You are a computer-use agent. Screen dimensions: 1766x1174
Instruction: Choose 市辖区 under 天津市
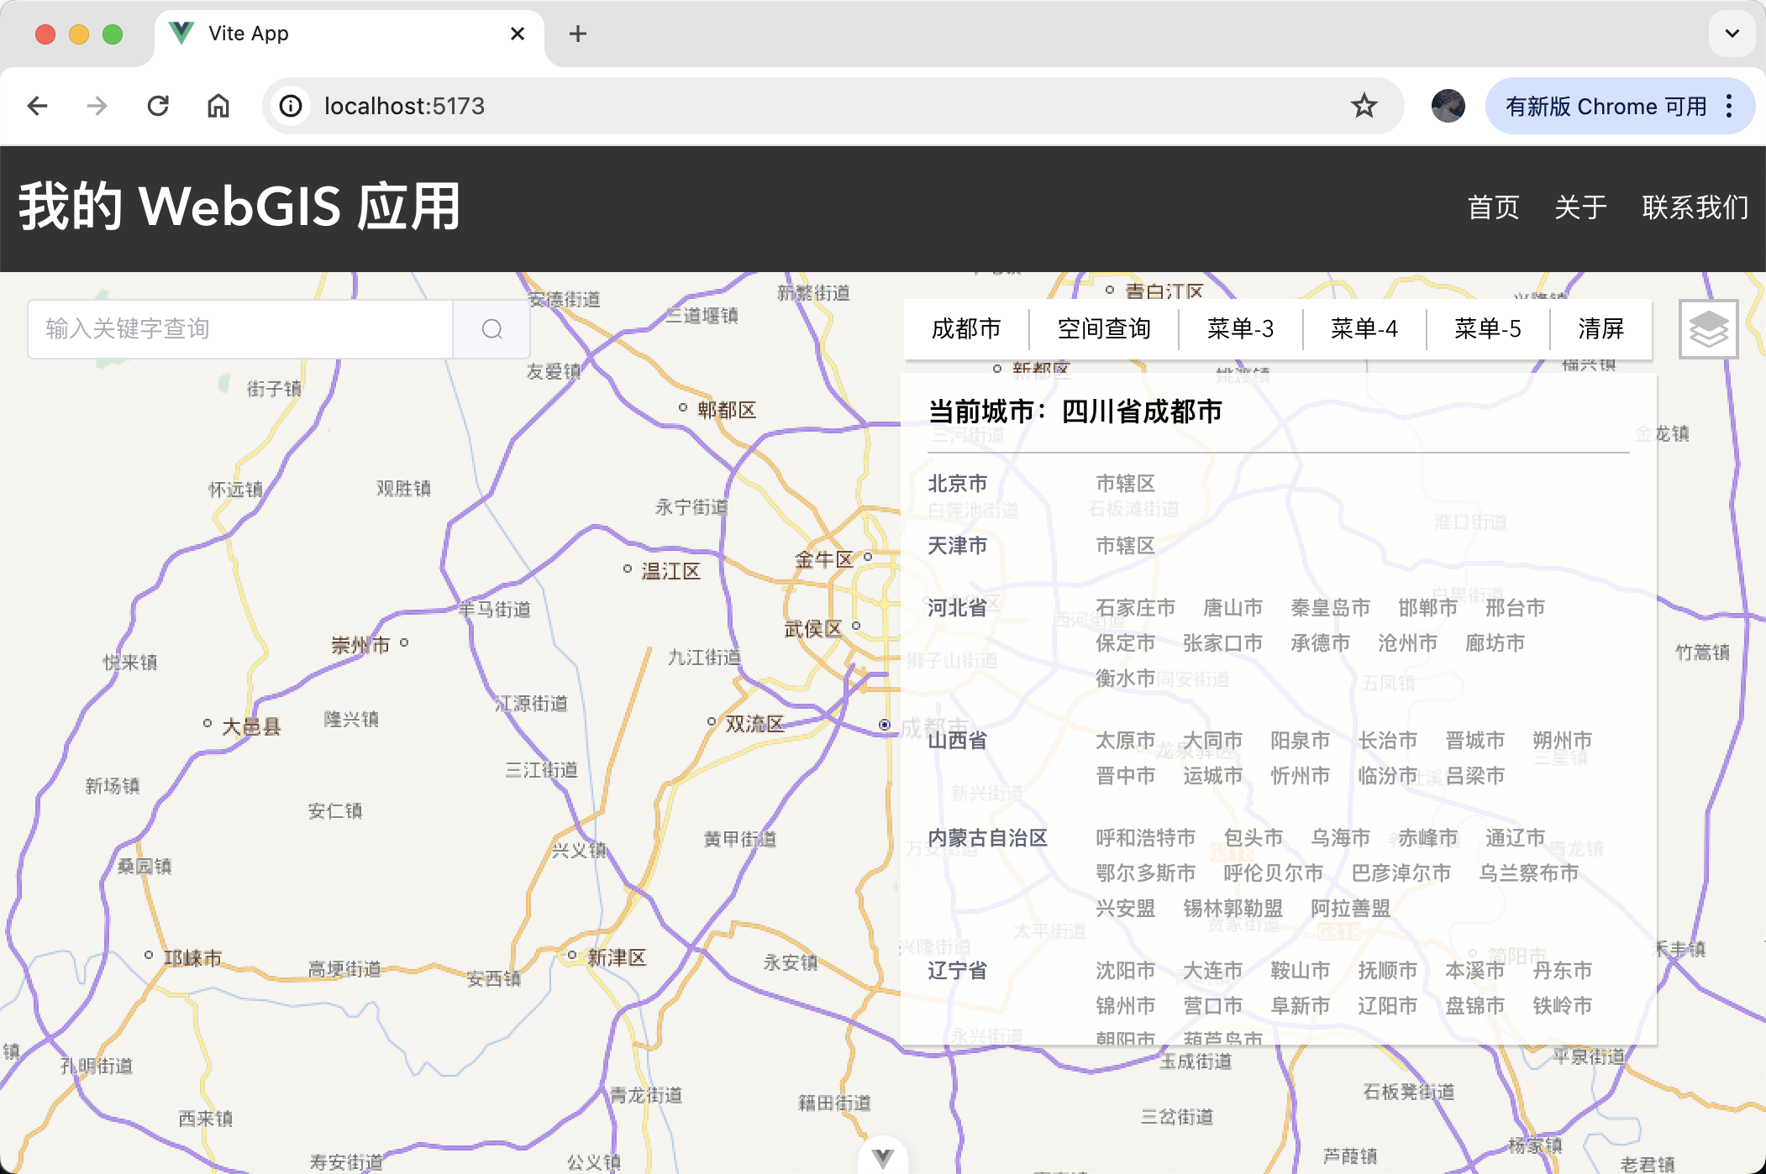point(1125,546)
